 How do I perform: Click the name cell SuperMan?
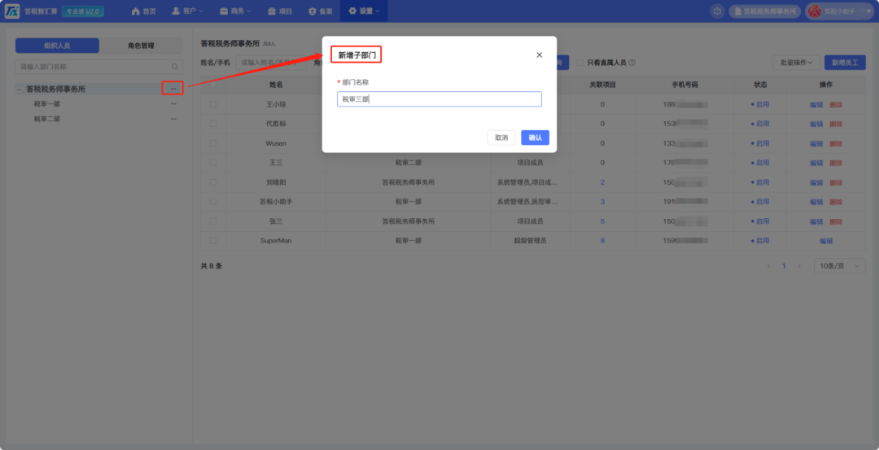[x=276, y=241]
